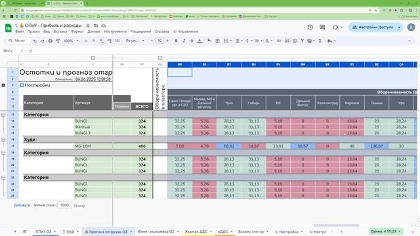Add a new sheet with plus

[x=15, y=231]
